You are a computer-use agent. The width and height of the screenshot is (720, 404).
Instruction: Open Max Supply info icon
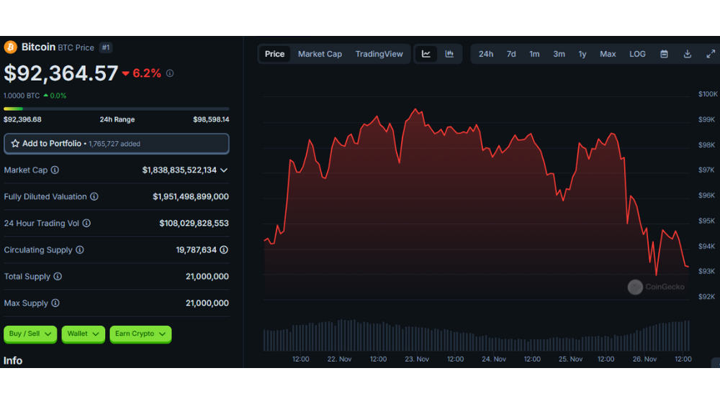click(55, 303)
